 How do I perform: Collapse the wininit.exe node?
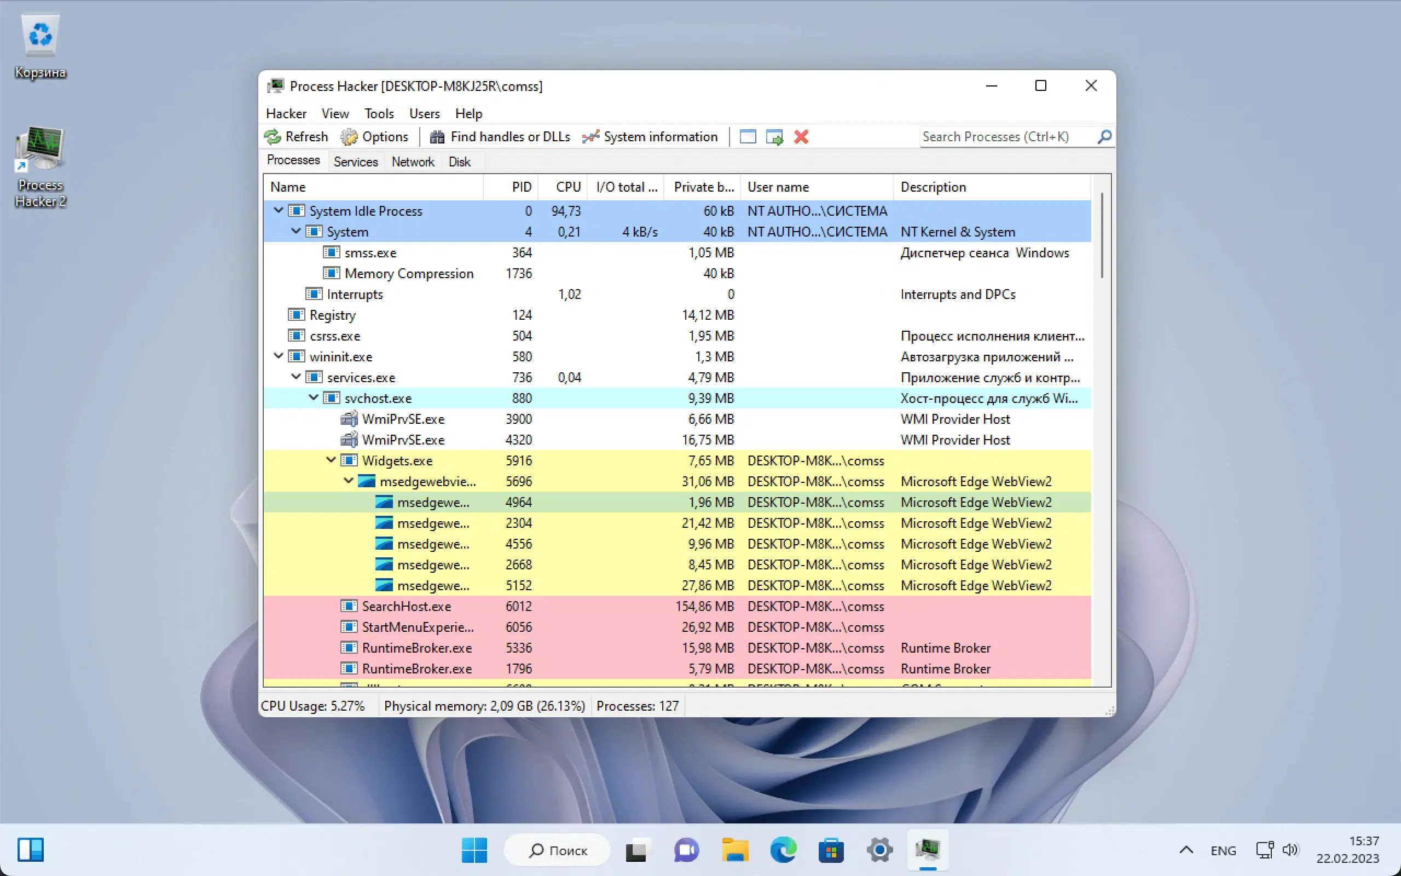click(x=279, y=356)
